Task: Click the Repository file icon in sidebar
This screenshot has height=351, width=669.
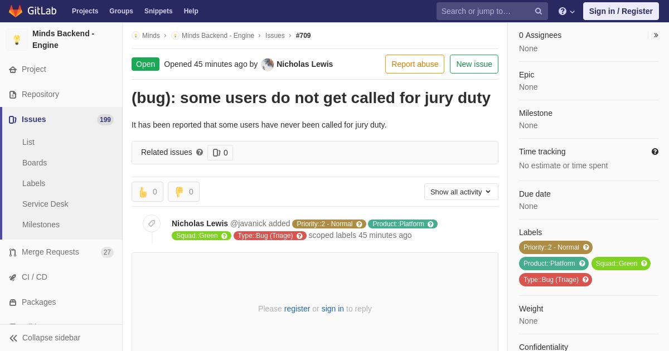Action: pyautogui.click(x=13, y=95)
